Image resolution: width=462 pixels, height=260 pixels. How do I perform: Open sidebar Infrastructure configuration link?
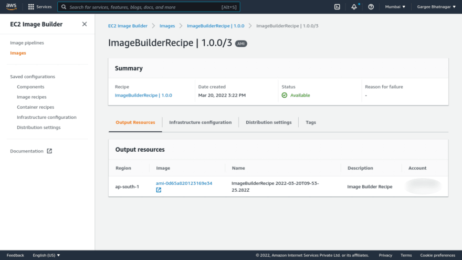(47, 117)
